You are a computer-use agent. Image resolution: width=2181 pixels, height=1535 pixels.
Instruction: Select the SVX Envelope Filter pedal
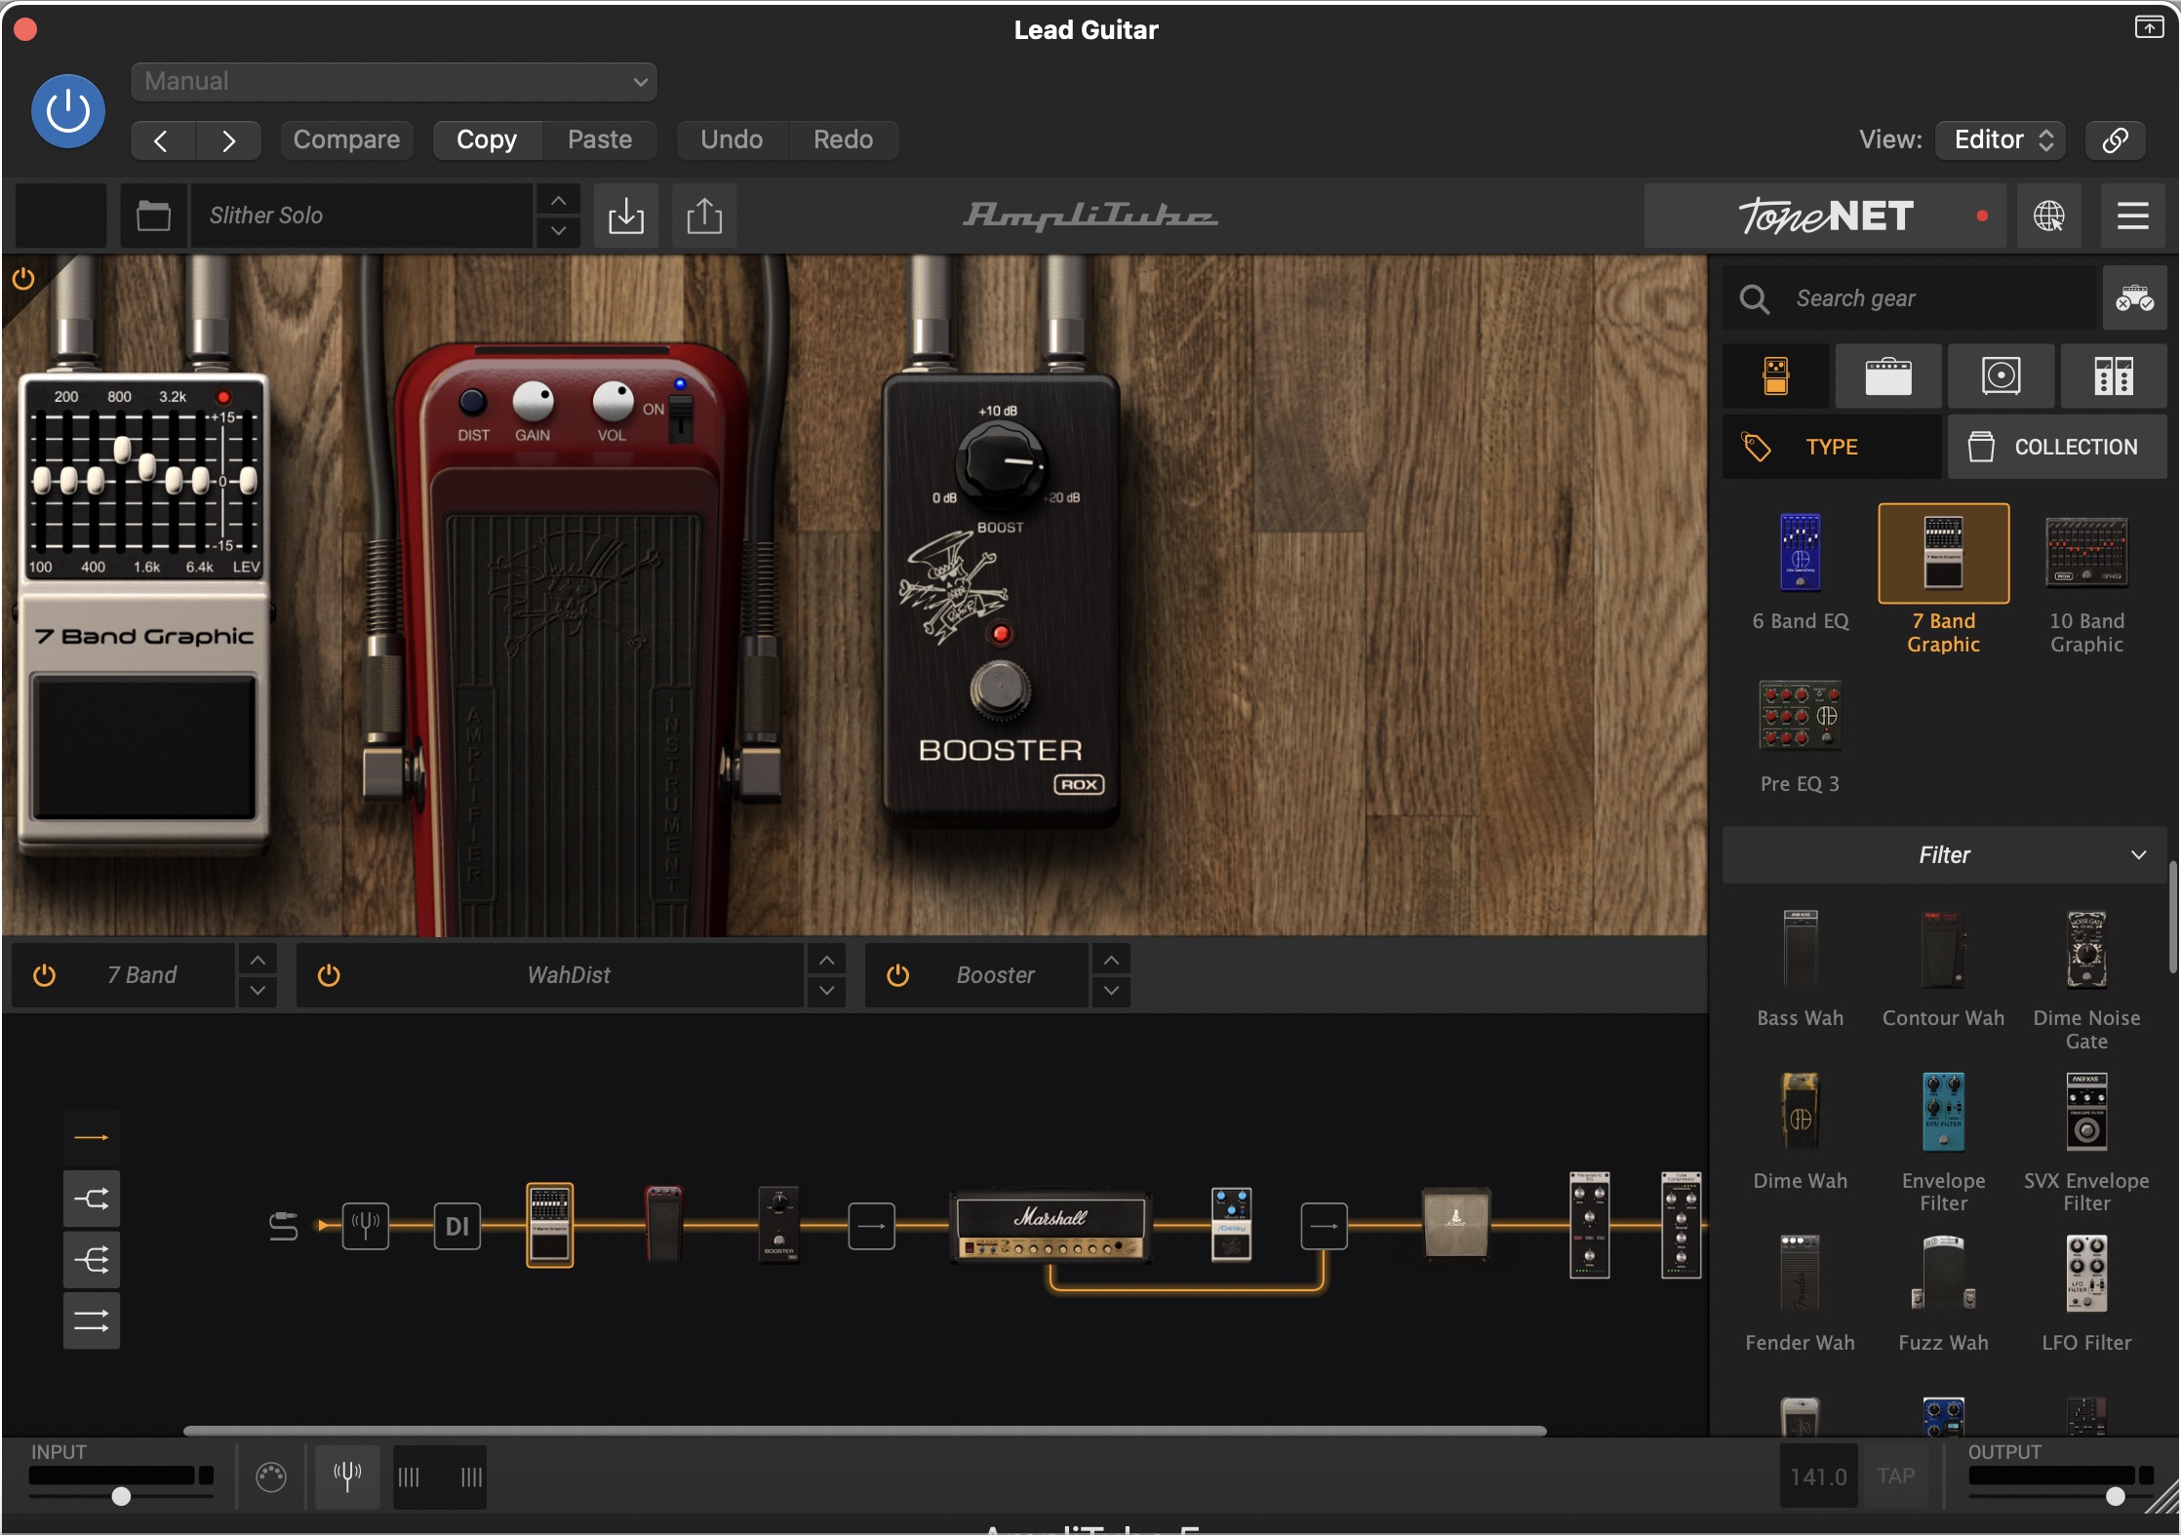point(2086,1113)
